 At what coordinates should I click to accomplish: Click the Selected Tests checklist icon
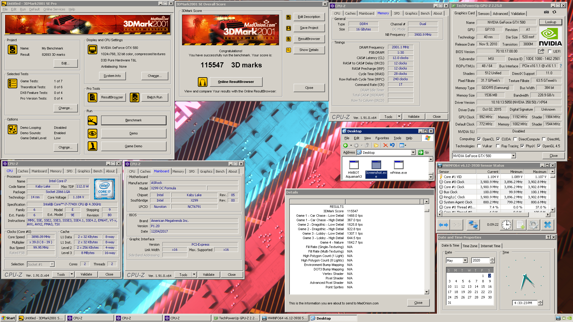click(13, 83)
